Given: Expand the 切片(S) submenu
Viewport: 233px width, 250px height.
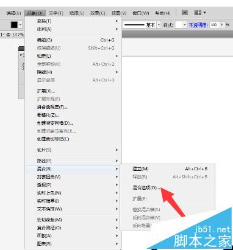Looking at the screenshot, I should click(x=73, y=150).
